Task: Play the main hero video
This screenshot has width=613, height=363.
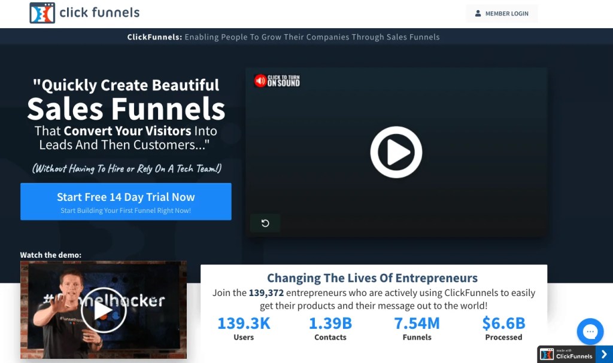Action: click(396, 152)
